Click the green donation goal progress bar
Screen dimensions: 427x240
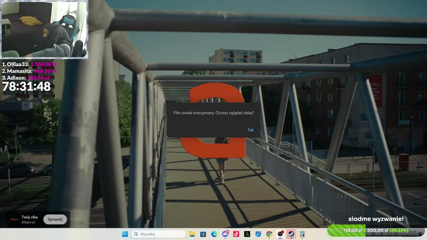click(x=376, y=230)
